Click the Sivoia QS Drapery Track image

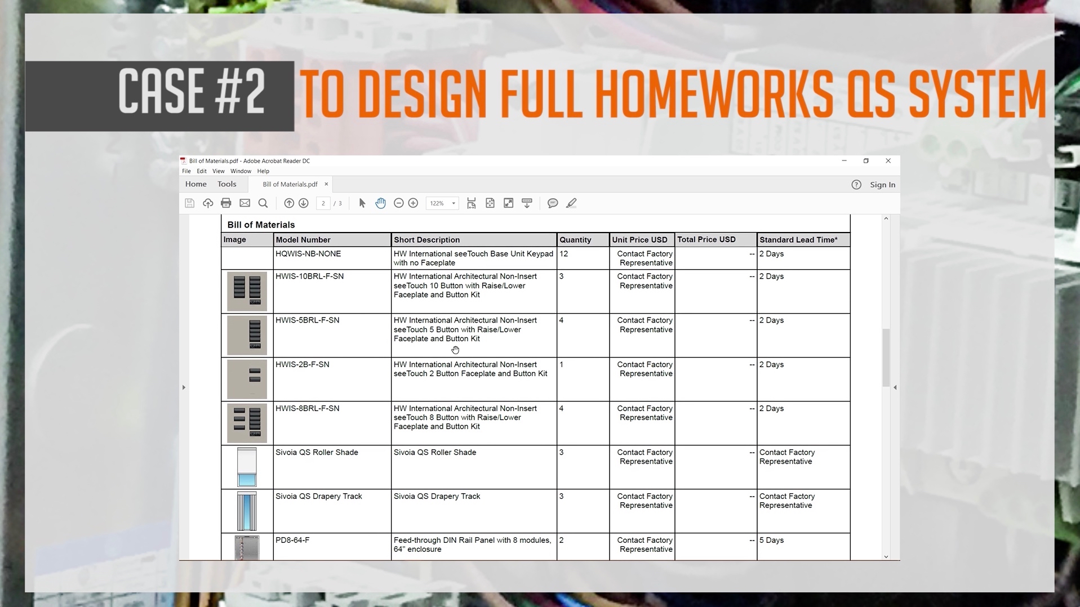click(x=247, y=511)
